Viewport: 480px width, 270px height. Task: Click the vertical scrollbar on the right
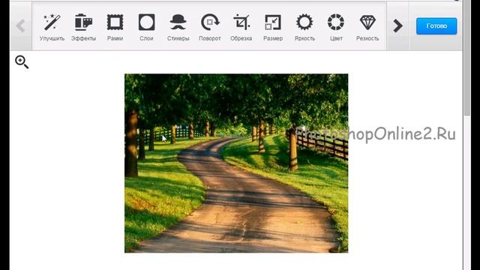click(466, 58)
